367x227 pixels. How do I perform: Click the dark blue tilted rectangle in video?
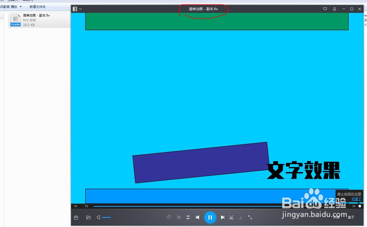(x=201, y=163)
